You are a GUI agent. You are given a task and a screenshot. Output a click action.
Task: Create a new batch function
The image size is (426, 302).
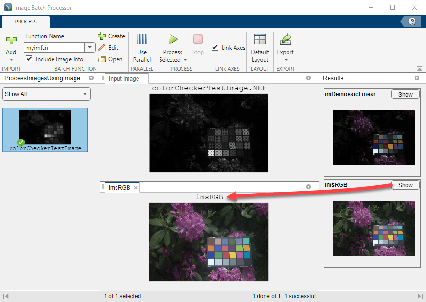(112, 36)
